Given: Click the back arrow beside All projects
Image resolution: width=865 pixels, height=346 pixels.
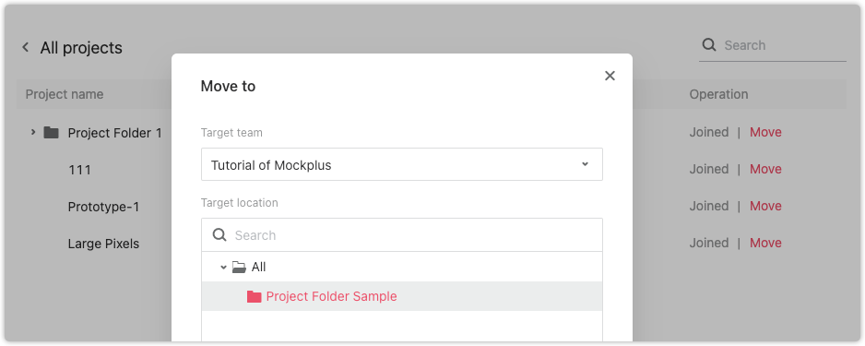Looking at the screenshot, I should click(x=26, y=47).
